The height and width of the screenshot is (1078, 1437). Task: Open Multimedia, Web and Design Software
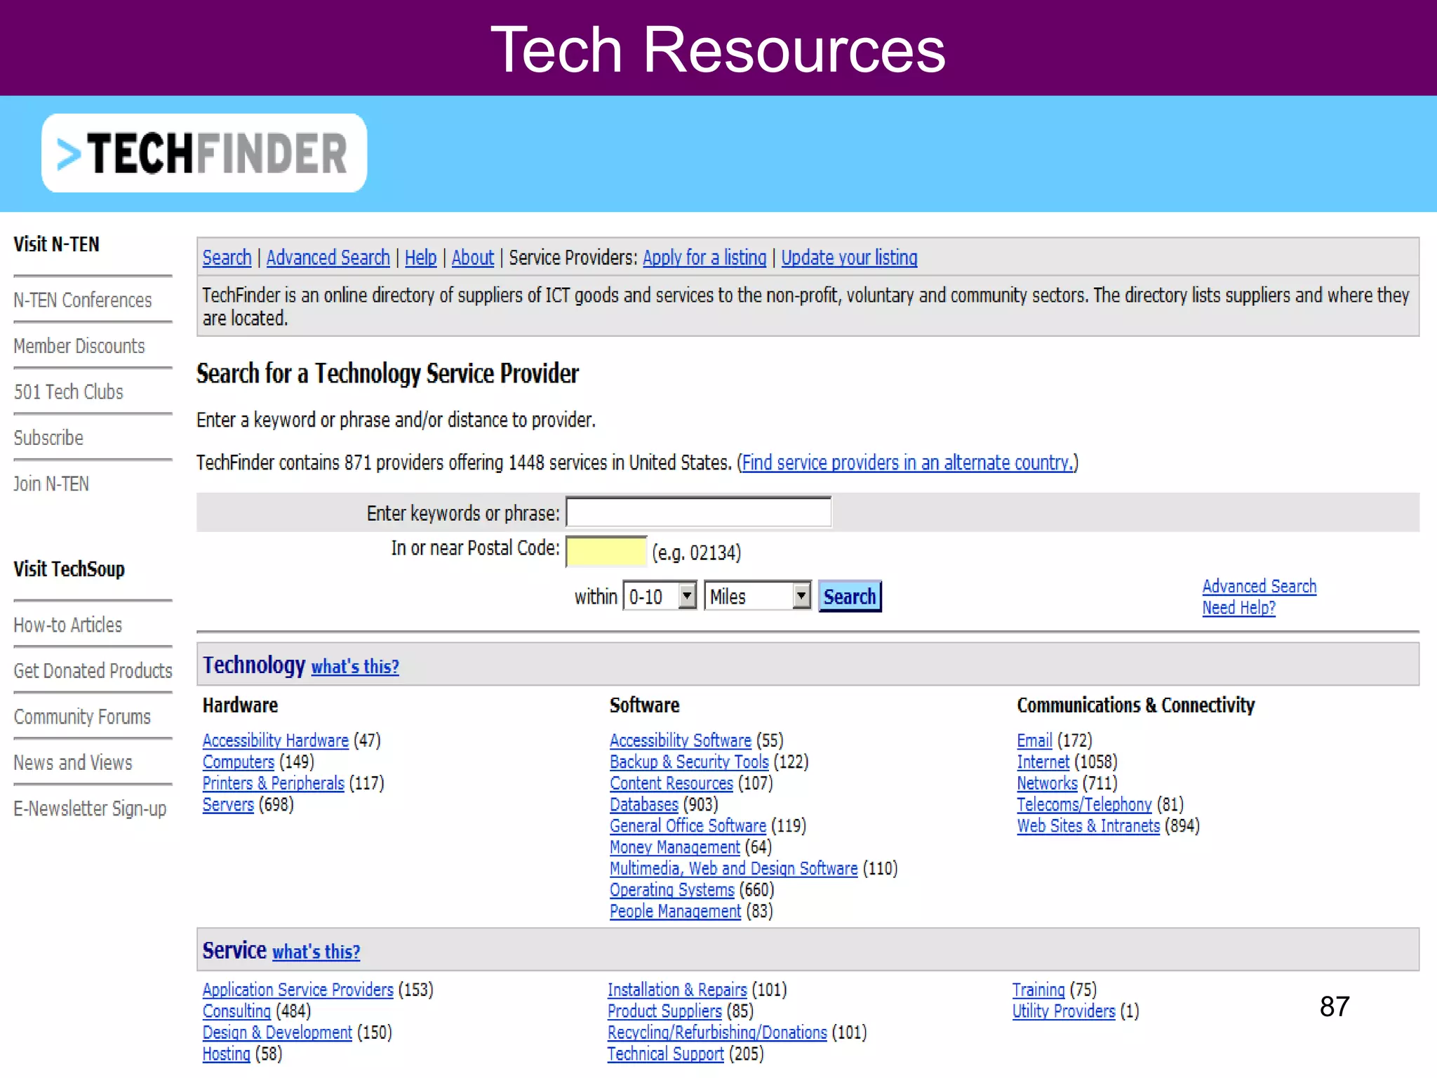(x=733, y=868)
